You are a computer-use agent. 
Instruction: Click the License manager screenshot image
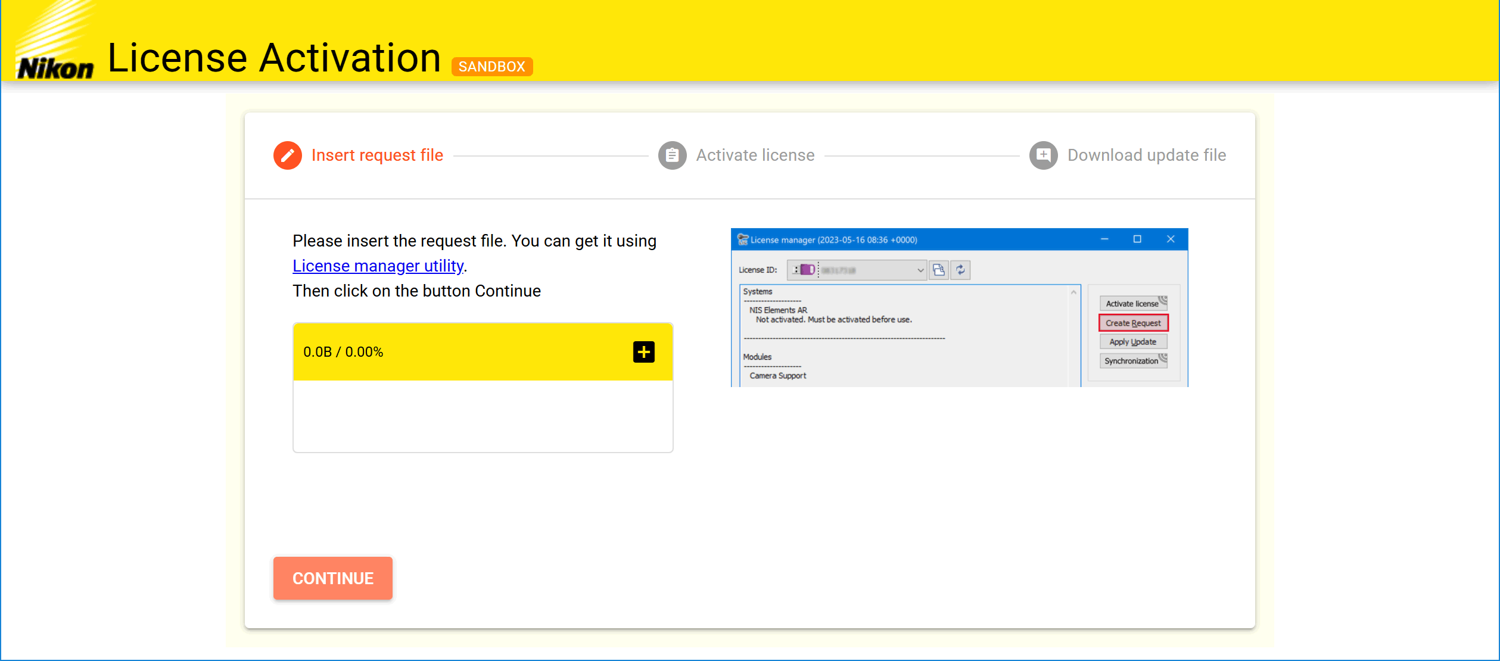(960, 307)
